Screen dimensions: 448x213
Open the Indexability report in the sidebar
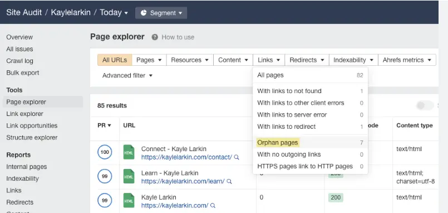pyautogui.click(x=22, y=178)
